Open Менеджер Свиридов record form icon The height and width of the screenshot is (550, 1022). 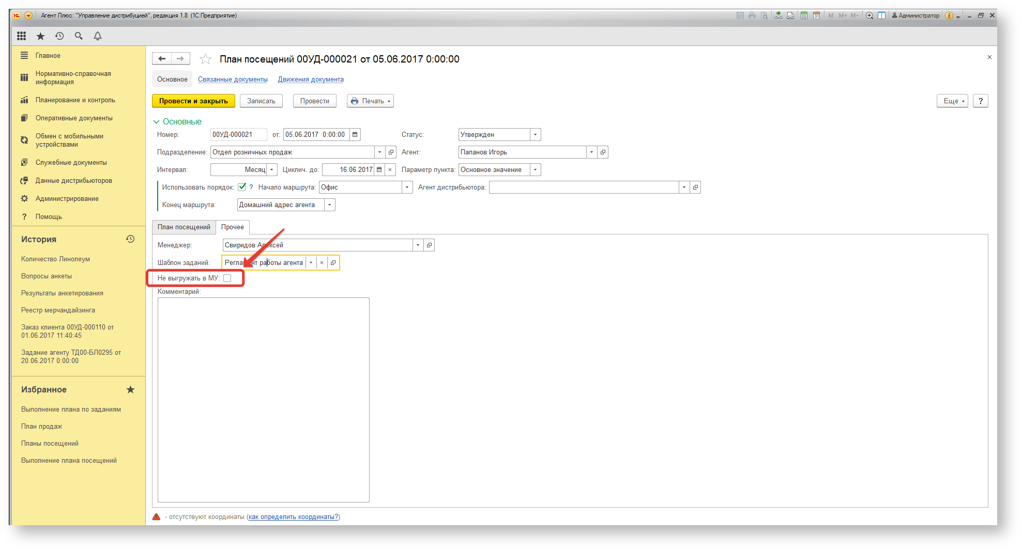click(429, 245)
